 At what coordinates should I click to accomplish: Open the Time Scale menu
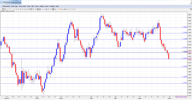[22, 6]
